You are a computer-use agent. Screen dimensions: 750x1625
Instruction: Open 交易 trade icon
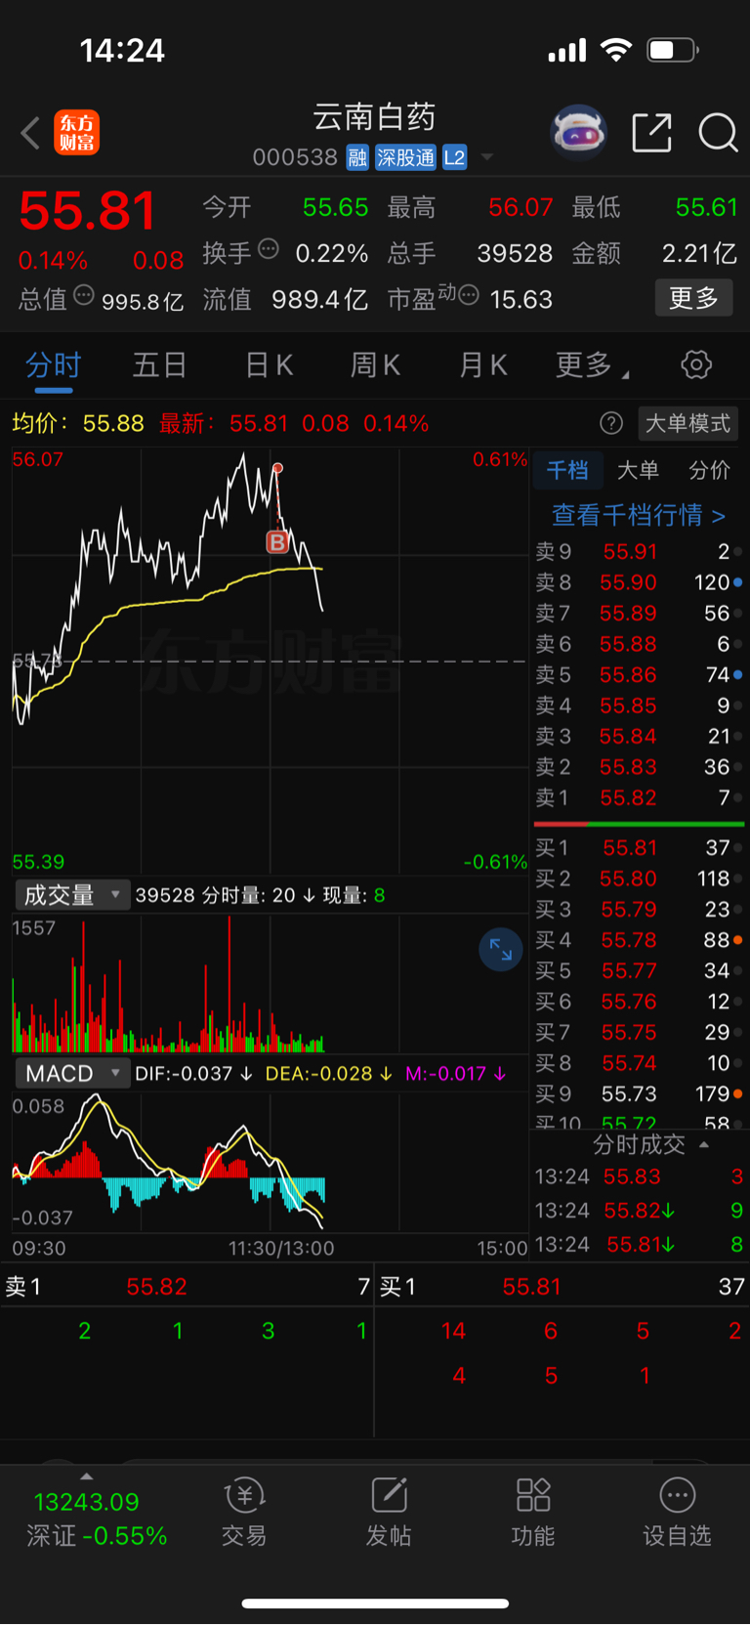coord(244,1513)
